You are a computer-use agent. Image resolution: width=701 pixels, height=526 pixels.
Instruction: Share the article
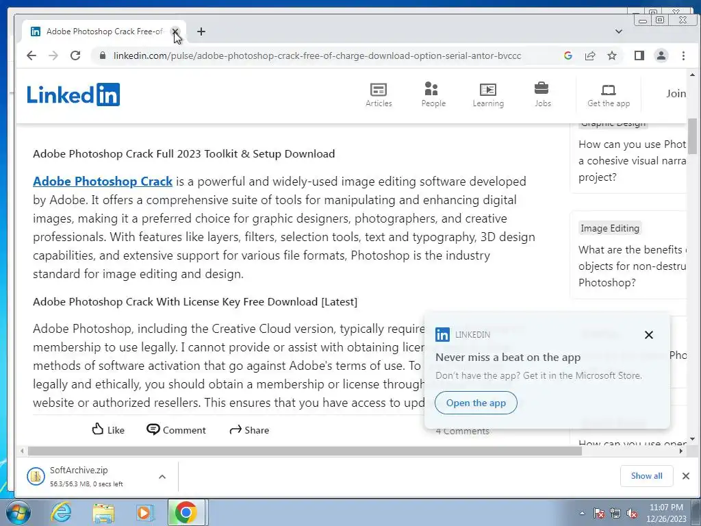pyautogui.click(x=249, y=430)
